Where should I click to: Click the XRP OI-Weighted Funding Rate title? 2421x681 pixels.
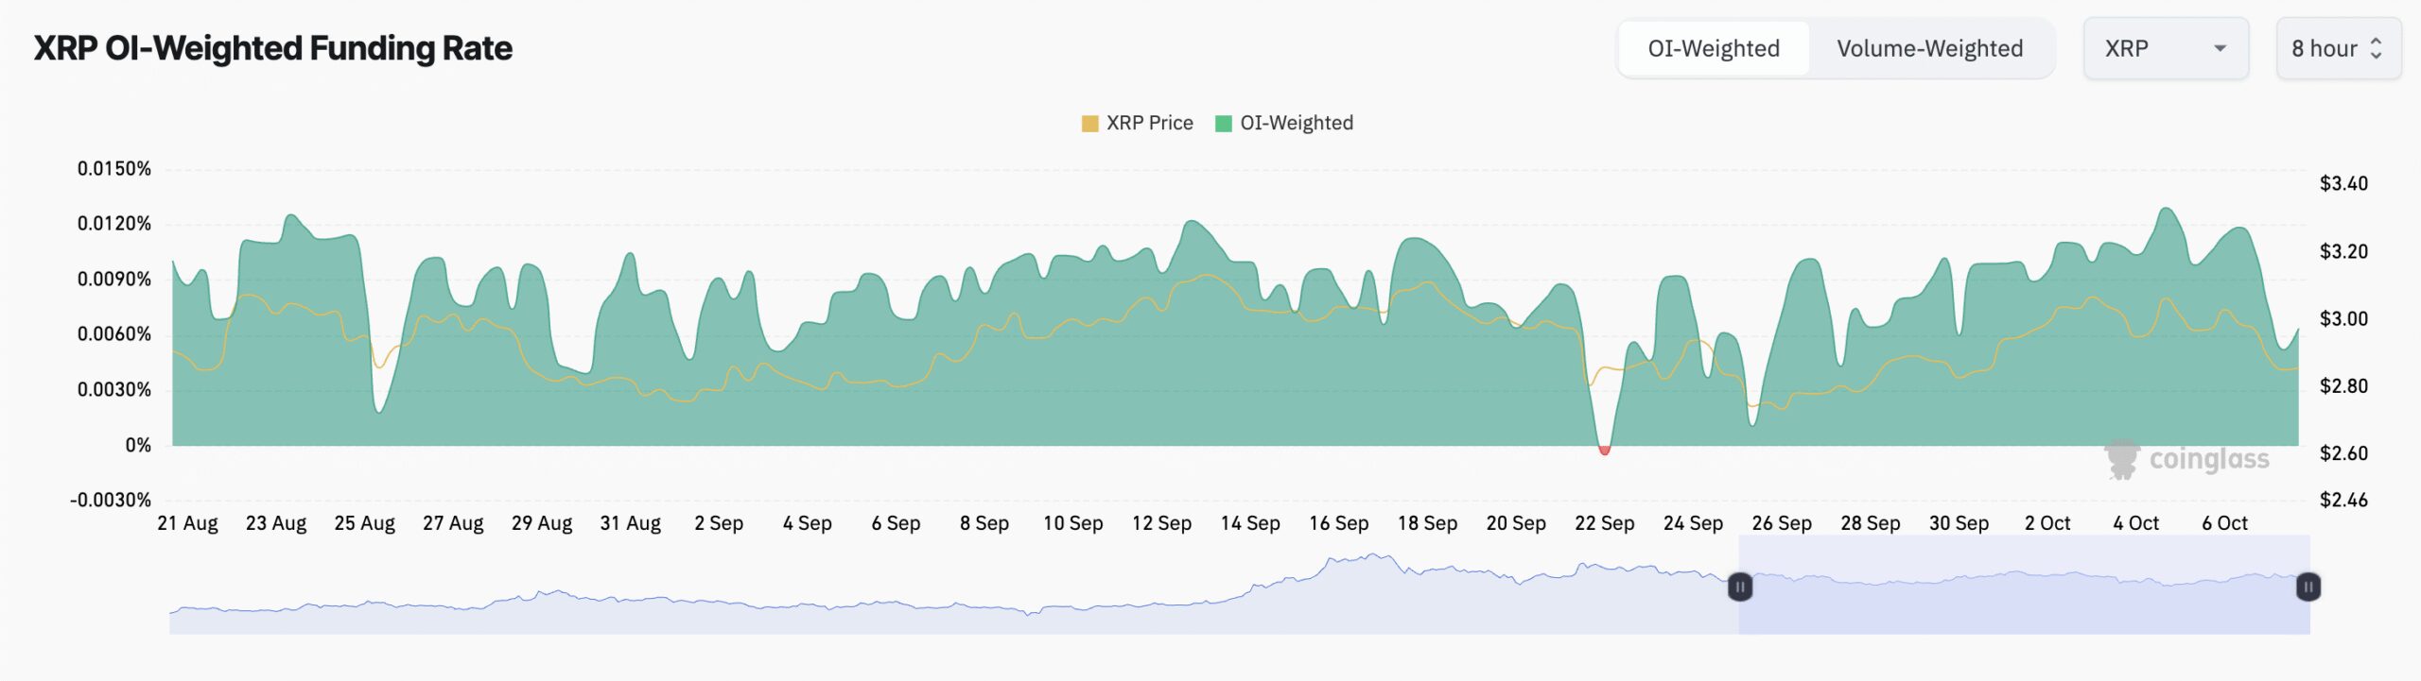[x=273, y=48]
